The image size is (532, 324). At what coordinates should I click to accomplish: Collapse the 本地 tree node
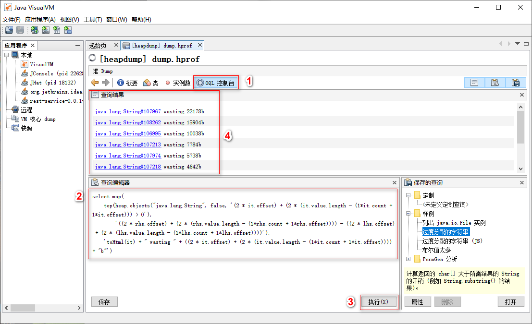pos(6,55)
